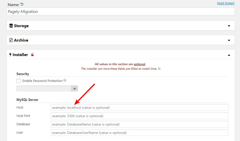Click the red unlocked padlock icon
This screenshot has width=240, height=141.
(32, 55)
